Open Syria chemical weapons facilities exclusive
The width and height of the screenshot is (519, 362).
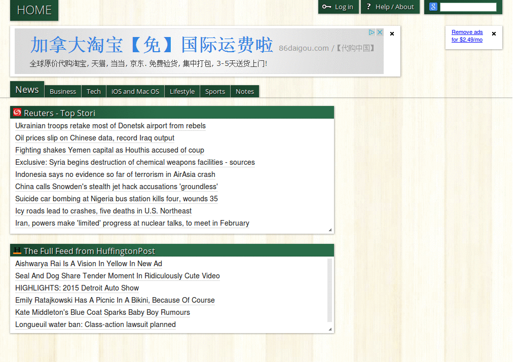pyautogui.click(x=135, y=162)
